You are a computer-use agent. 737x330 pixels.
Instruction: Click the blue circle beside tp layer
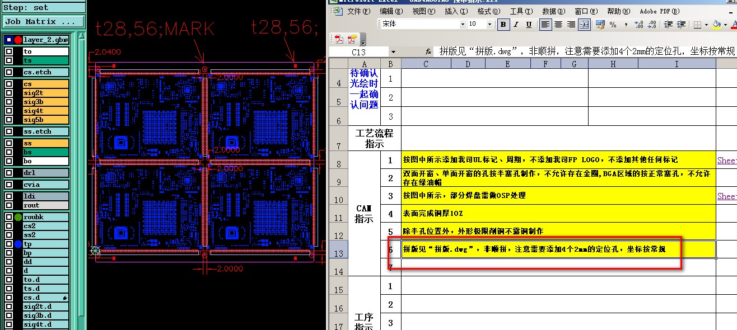[18, 244]
